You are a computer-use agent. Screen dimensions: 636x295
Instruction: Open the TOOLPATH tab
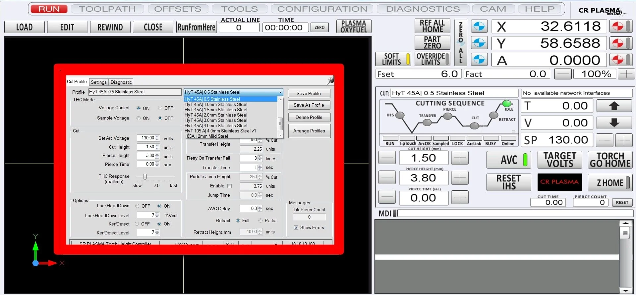(x=107, y=9)
